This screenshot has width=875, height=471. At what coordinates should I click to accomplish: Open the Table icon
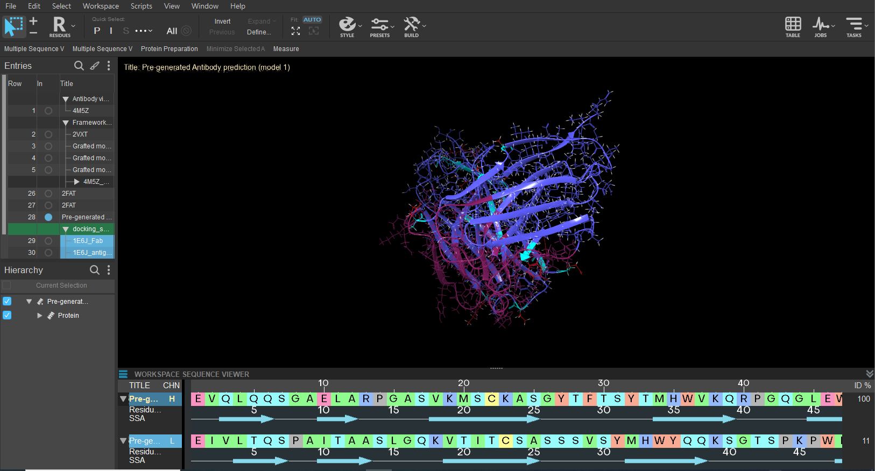coord(793,26)
